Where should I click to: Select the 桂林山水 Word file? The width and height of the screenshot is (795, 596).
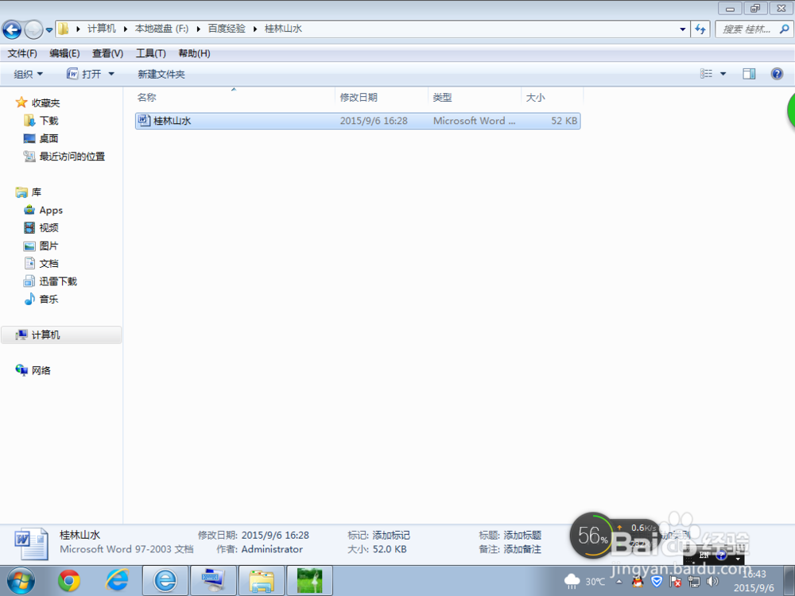pos(358,121)
